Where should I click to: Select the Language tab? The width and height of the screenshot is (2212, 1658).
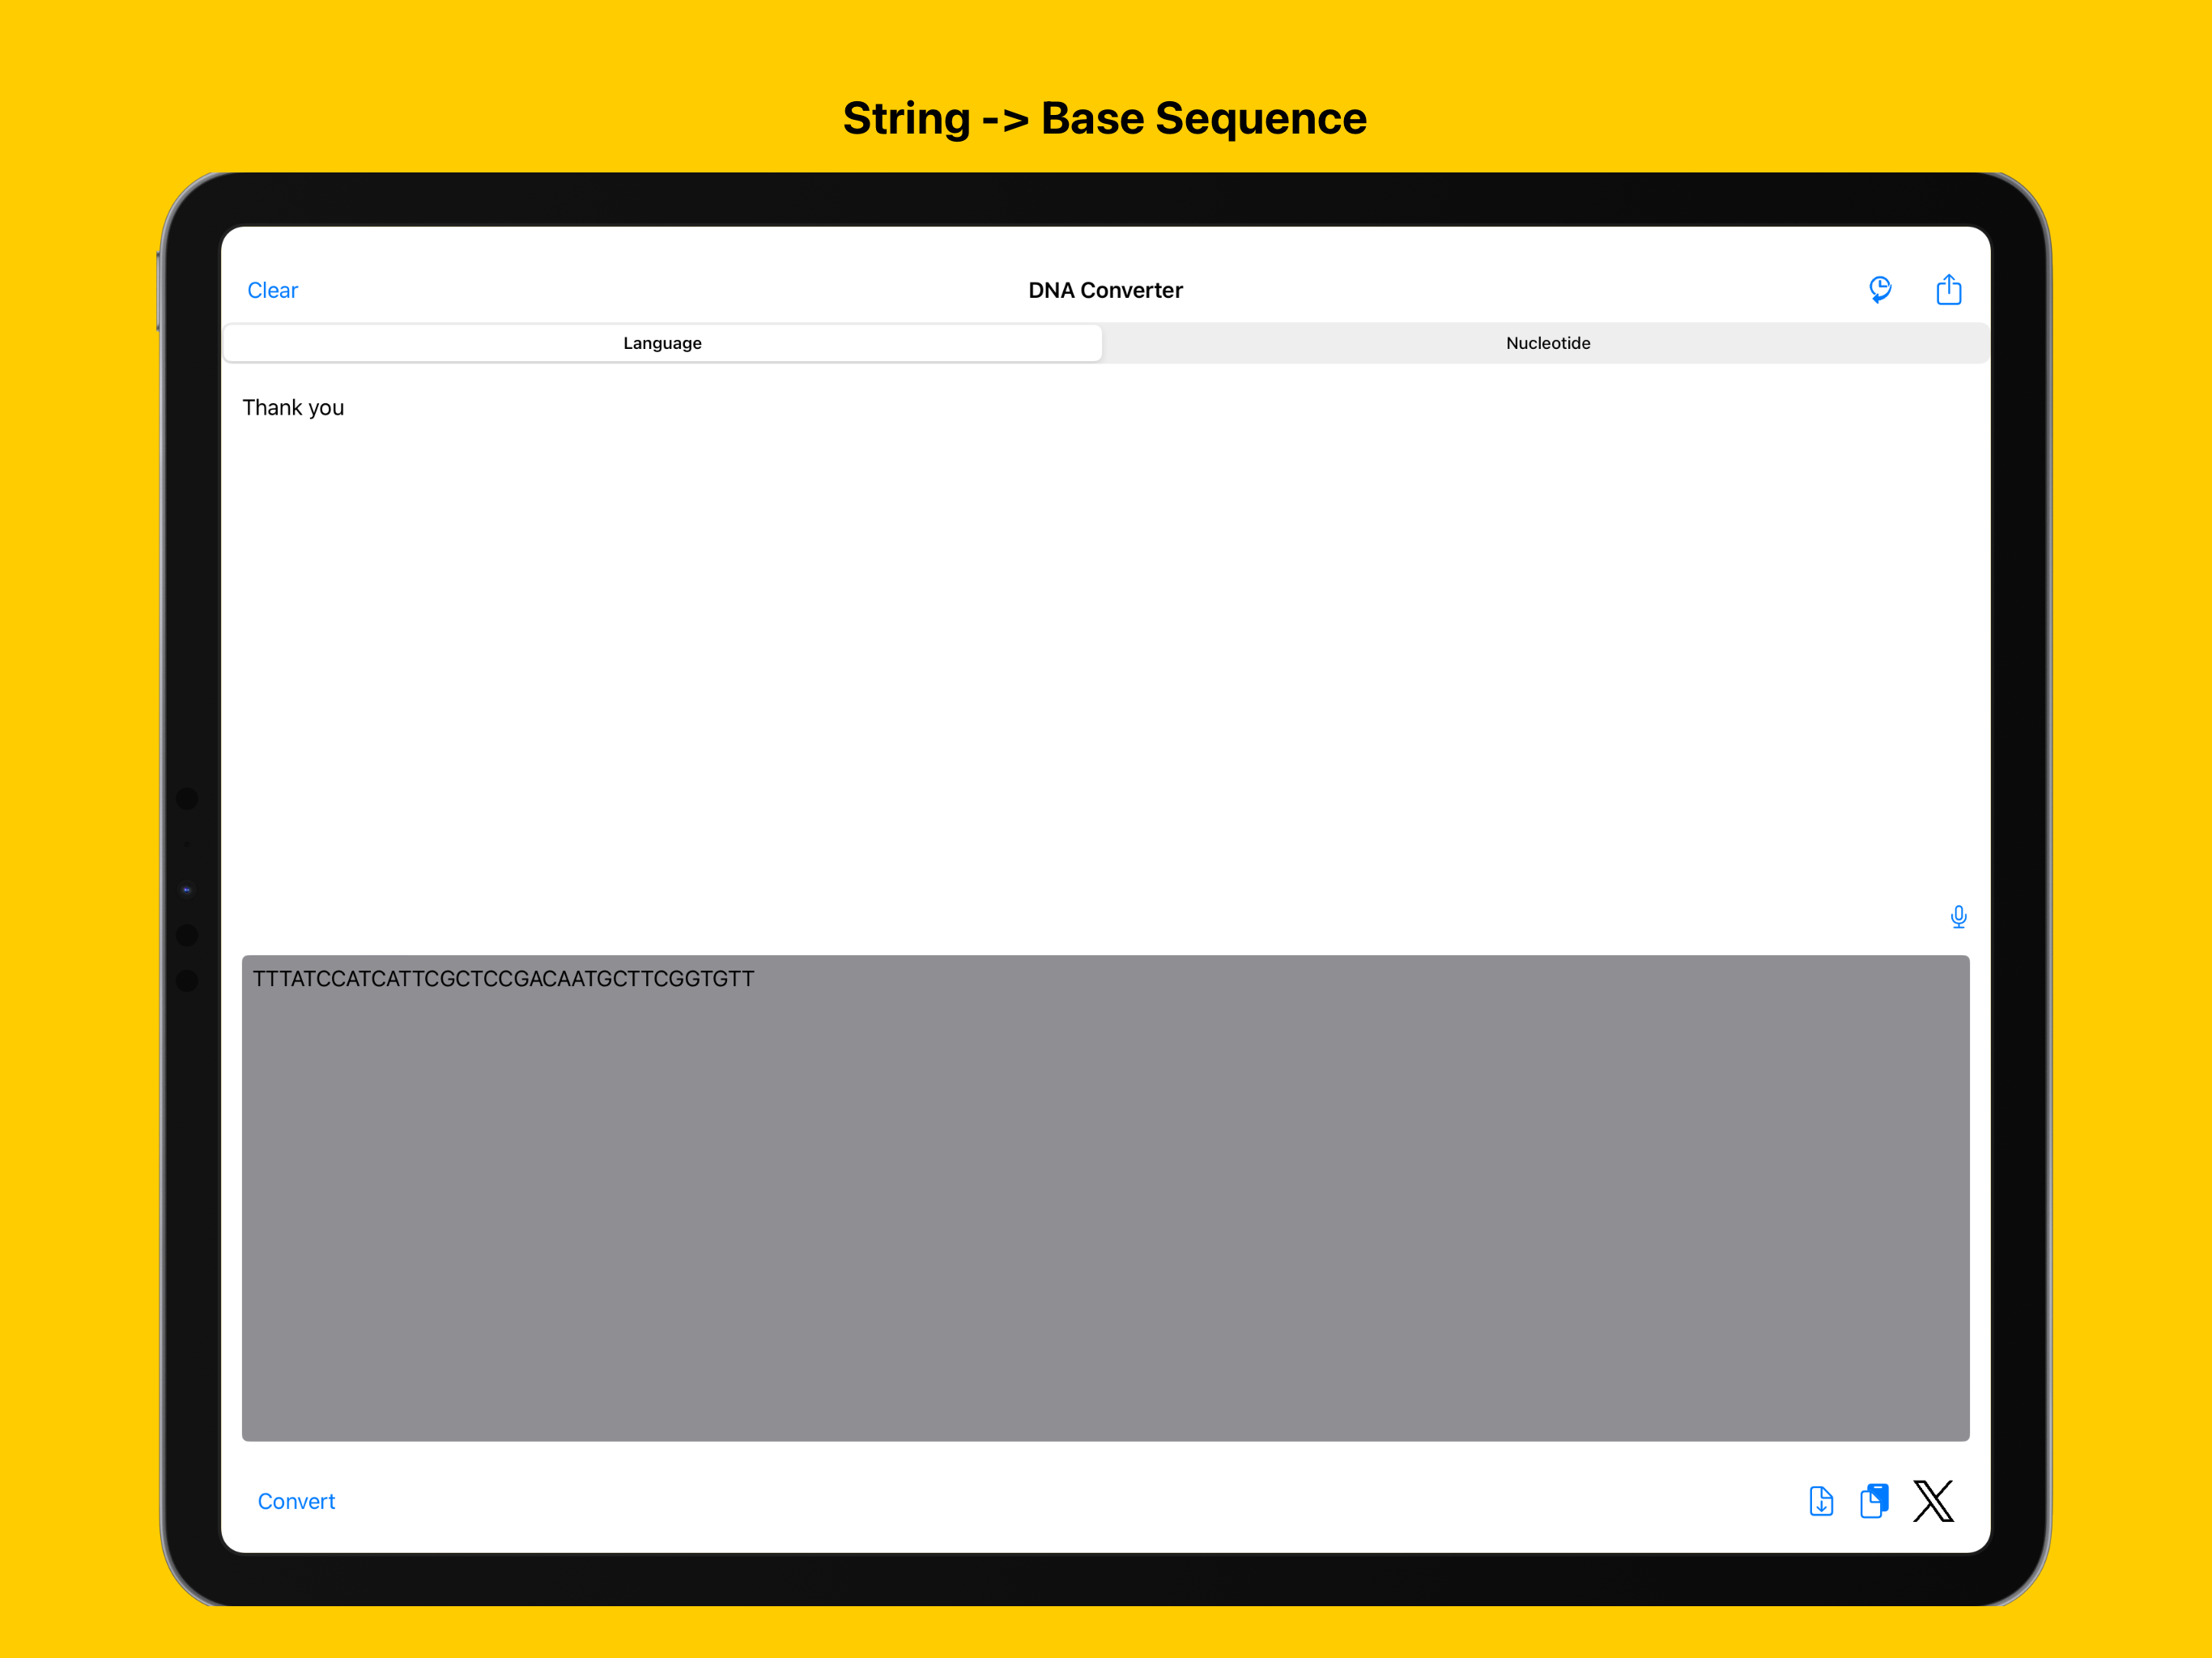(662, 343)
